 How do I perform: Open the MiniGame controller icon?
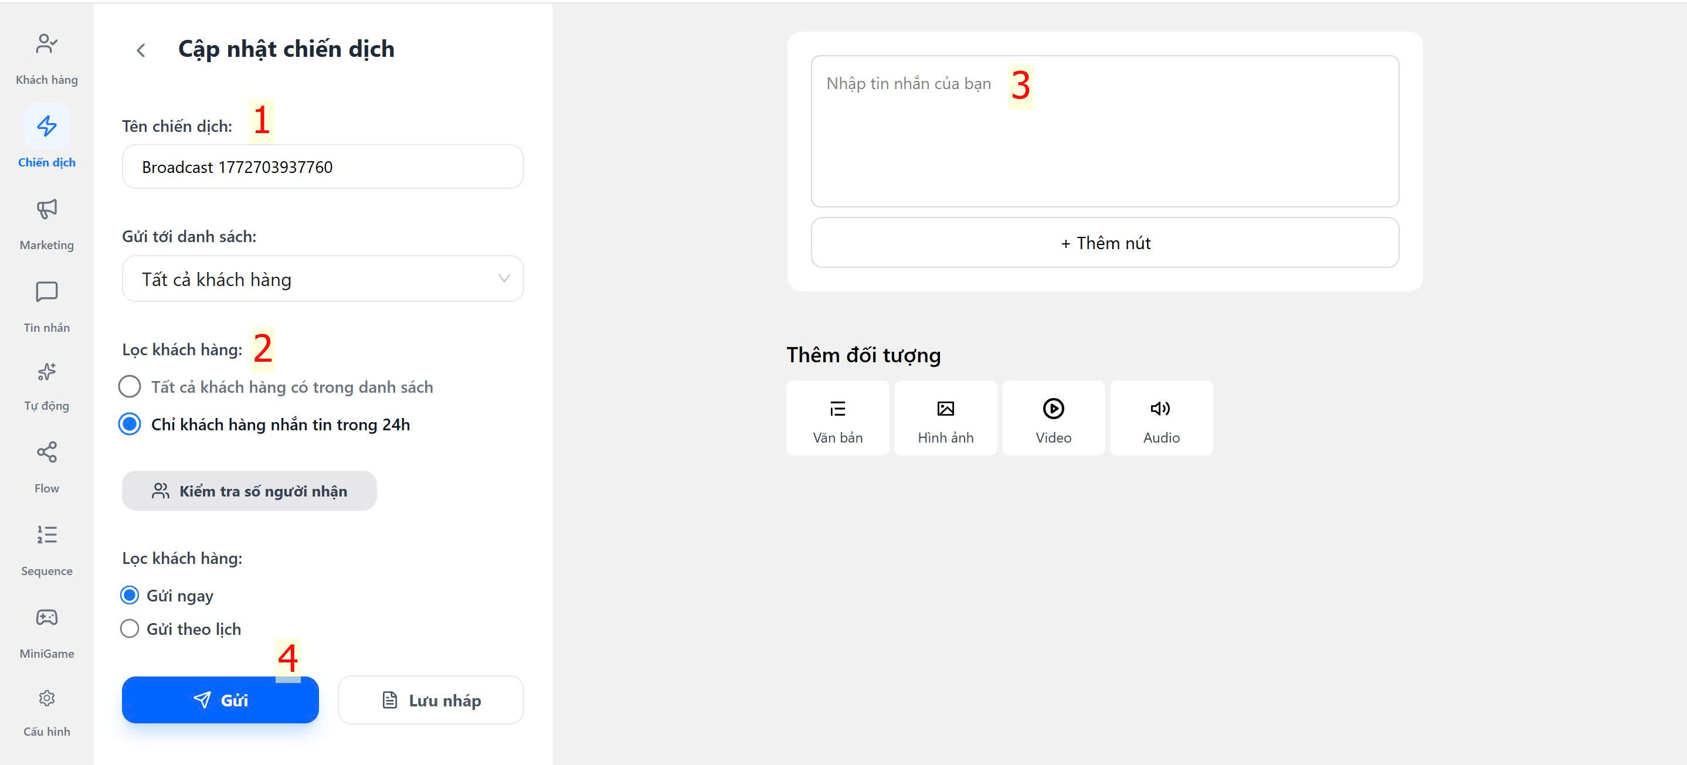click(x=46, y=633)
